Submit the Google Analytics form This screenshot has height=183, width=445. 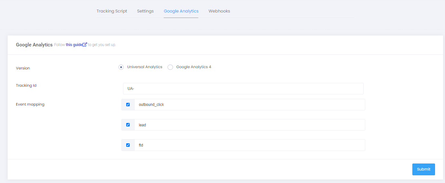[x=424, y=169]
